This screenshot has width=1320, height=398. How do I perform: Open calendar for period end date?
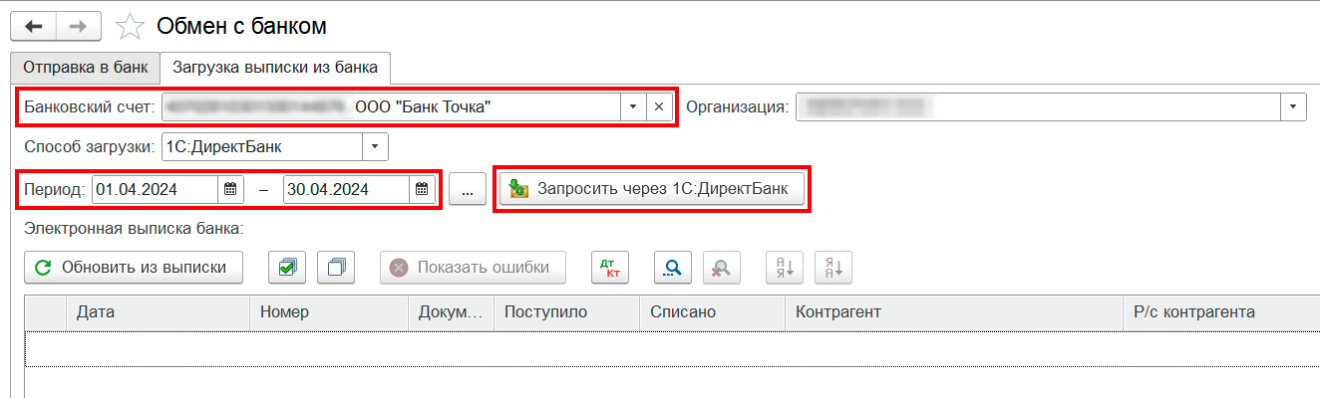[x=422, y=189]
